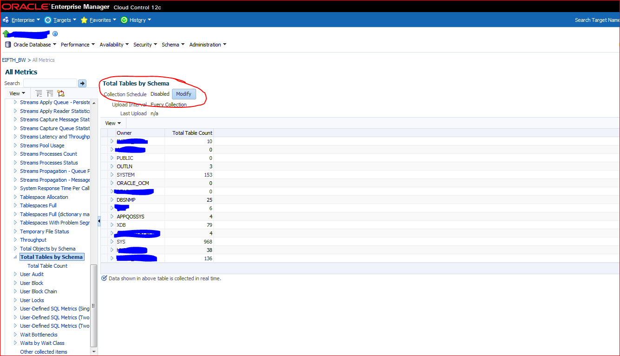Select System Response Time Per Call metric
Screen dimensions: 620x356
tap(55, 188)
